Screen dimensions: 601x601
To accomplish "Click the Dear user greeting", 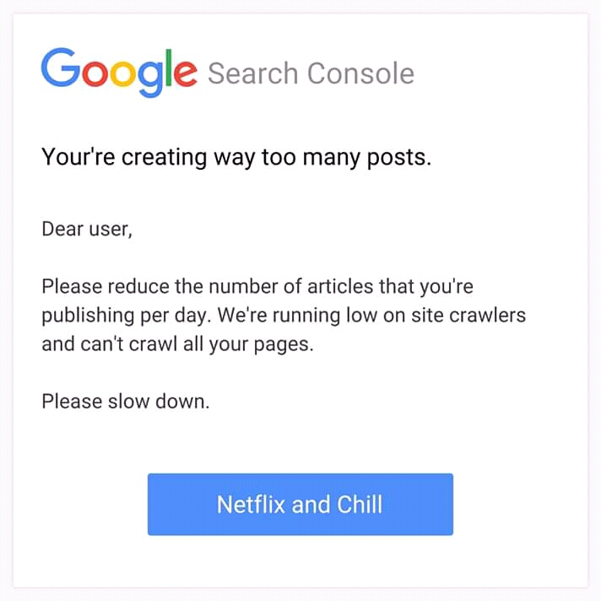I will [87, 230].
